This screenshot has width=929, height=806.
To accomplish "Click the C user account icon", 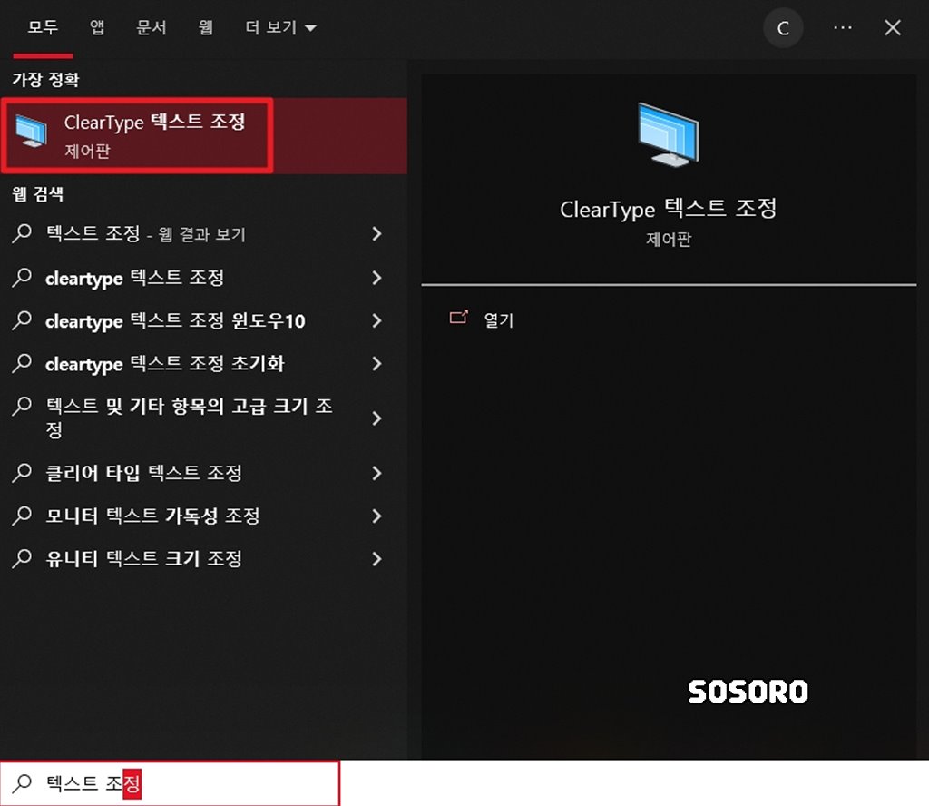I will pyautogui.click(x=783, y=28).
